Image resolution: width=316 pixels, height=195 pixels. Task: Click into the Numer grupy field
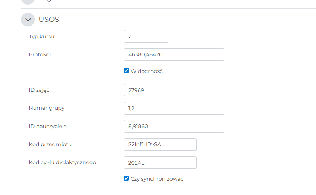tap(174, 108)
